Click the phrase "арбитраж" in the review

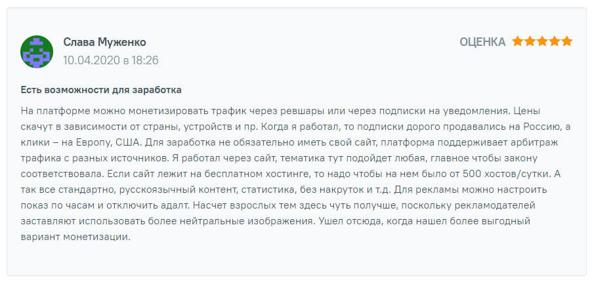pos(545,142)
